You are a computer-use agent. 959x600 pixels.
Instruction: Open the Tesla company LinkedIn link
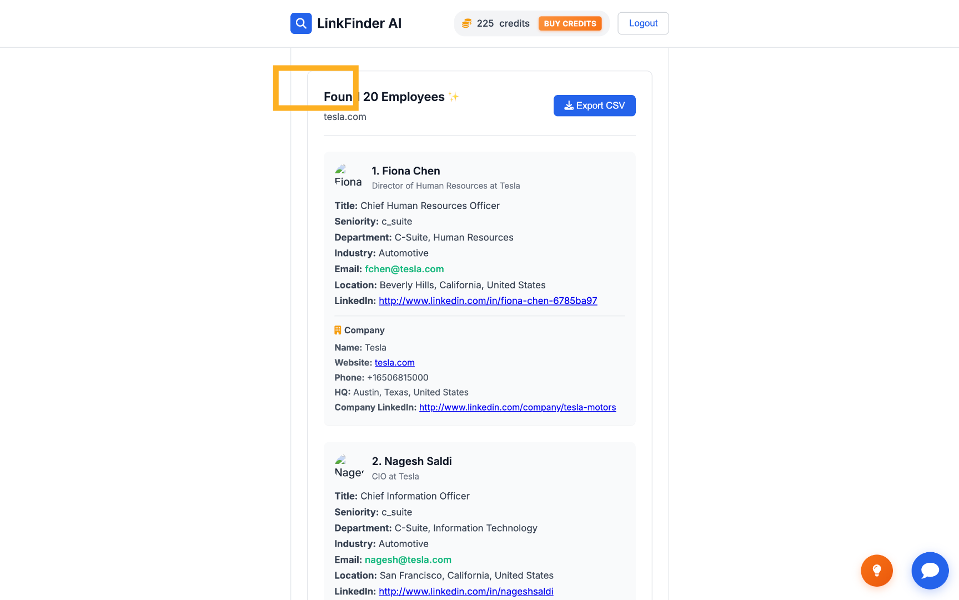point(518,407)
